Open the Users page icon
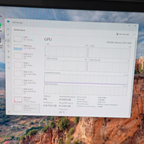The image size is (144, 144). pos(9,57)
